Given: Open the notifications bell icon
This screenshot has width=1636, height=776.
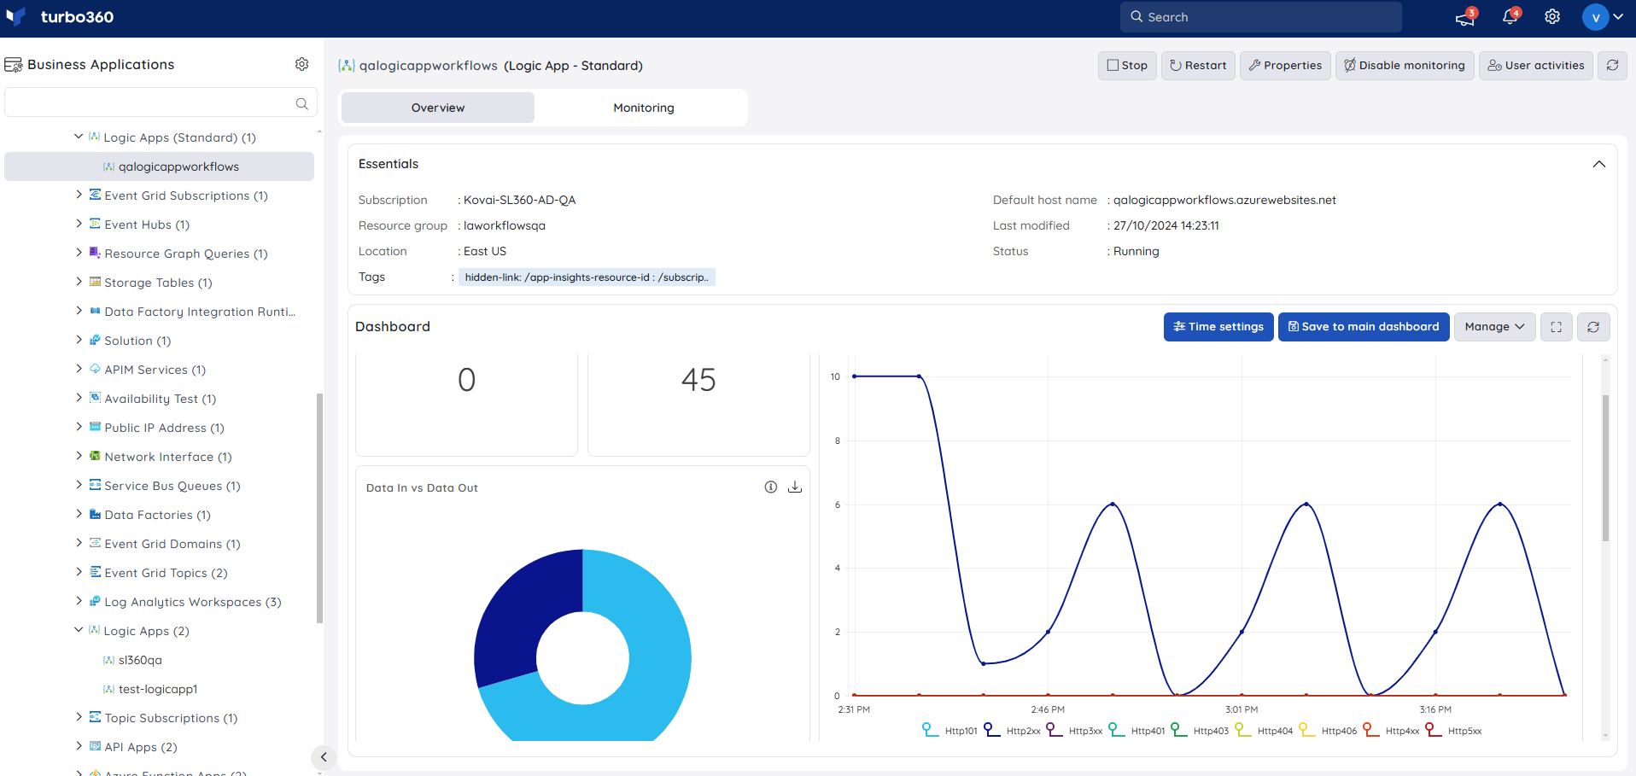Looking at the screenshot, I should 1510,17.
